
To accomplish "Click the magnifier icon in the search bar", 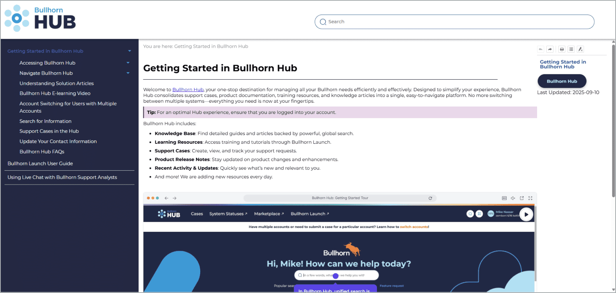I will pyautogui.click(x=323, y=22).
